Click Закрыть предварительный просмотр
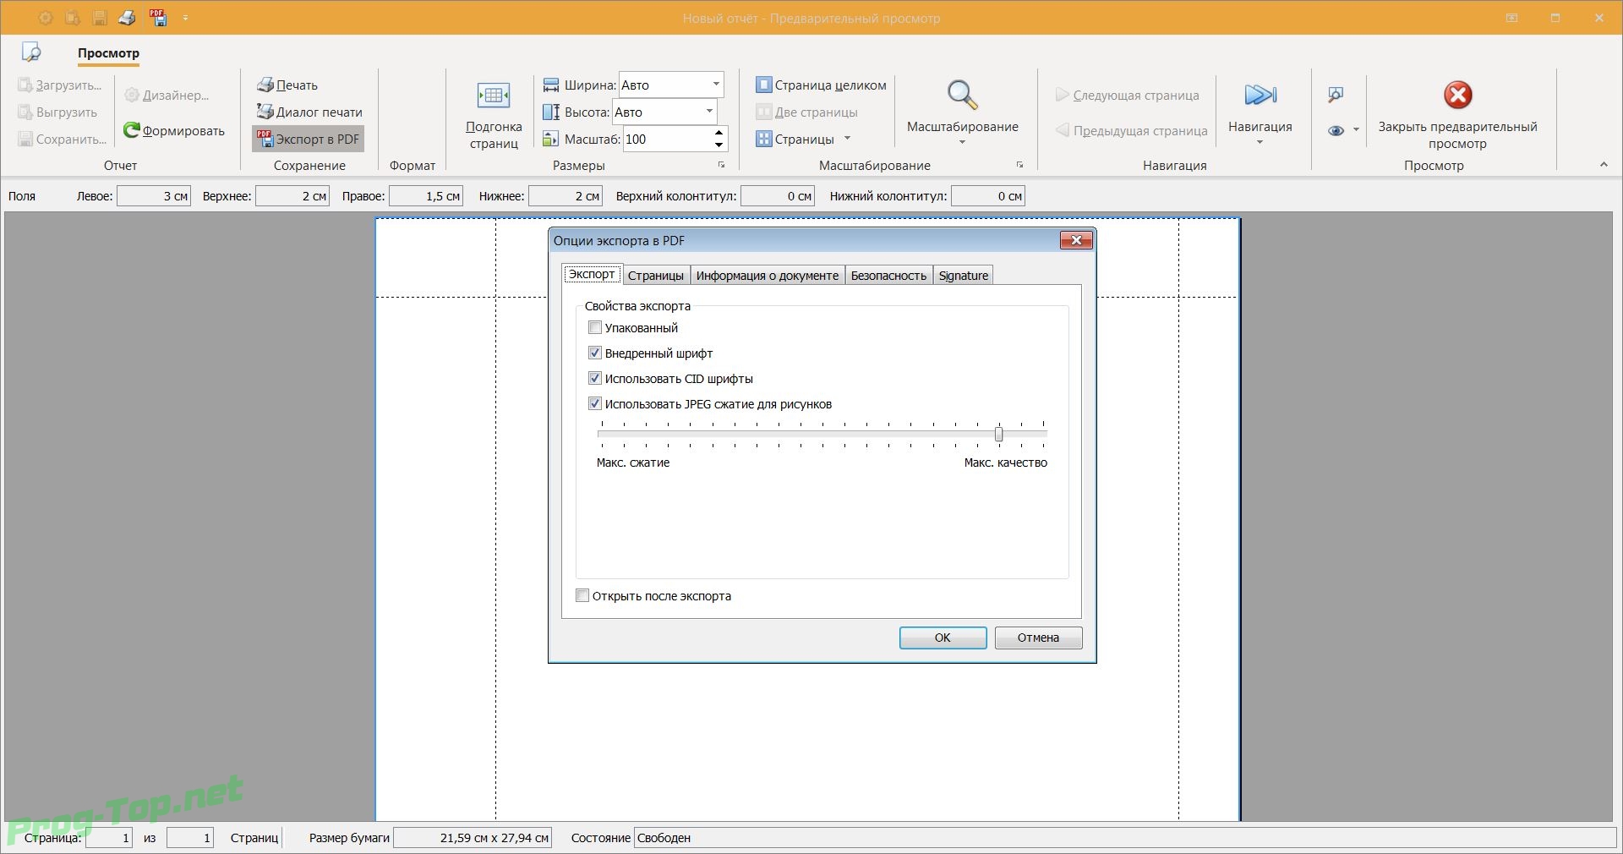1623x854 pixels. pyautogui.click(x=1457, y=116)
